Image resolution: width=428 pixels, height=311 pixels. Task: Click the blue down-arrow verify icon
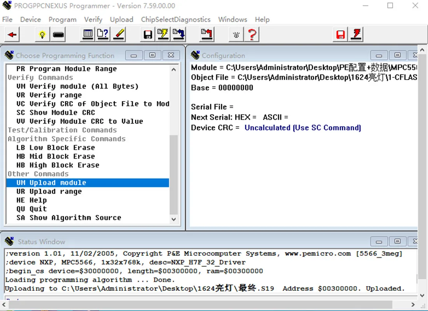178,35
